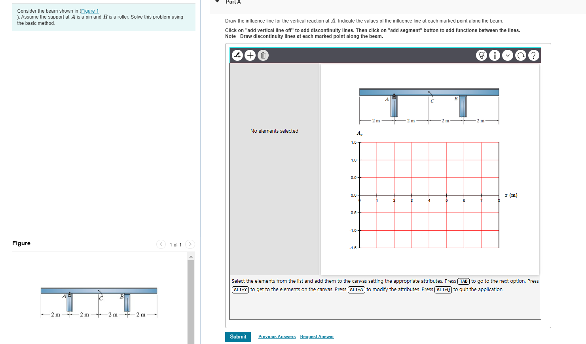Open the Figure 1 link in the problem statement
The height and width of the screenshot is (344, 586).
(x=89, y=11)
